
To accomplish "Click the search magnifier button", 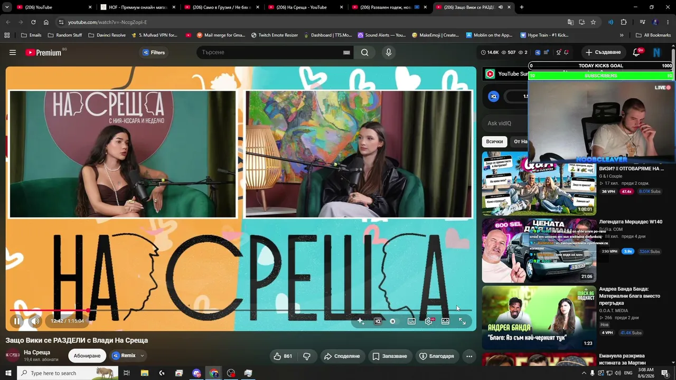I will [x=365, y=52].
